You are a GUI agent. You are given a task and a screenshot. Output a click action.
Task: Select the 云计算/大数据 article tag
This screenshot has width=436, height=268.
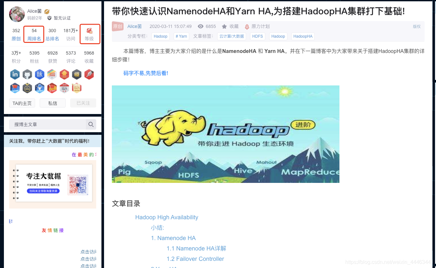tap(231, 36)
